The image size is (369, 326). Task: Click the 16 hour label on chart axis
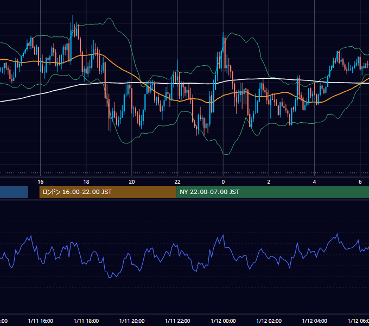(x=41, y=182)
